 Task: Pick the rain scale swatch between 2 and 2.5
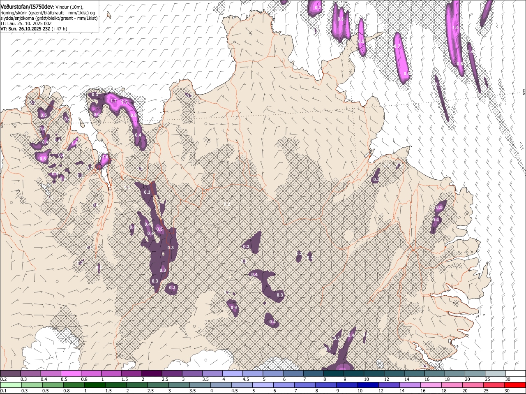[x=137, y=385]
